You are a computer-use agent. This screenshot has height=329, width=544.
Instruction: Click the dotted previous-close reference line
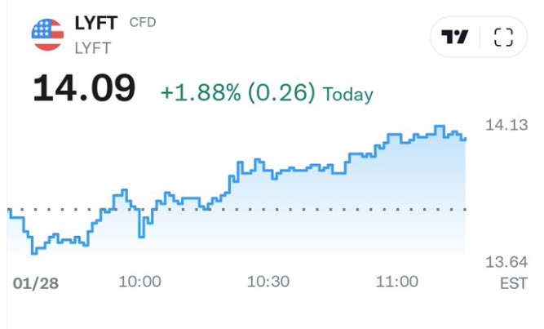326,210
